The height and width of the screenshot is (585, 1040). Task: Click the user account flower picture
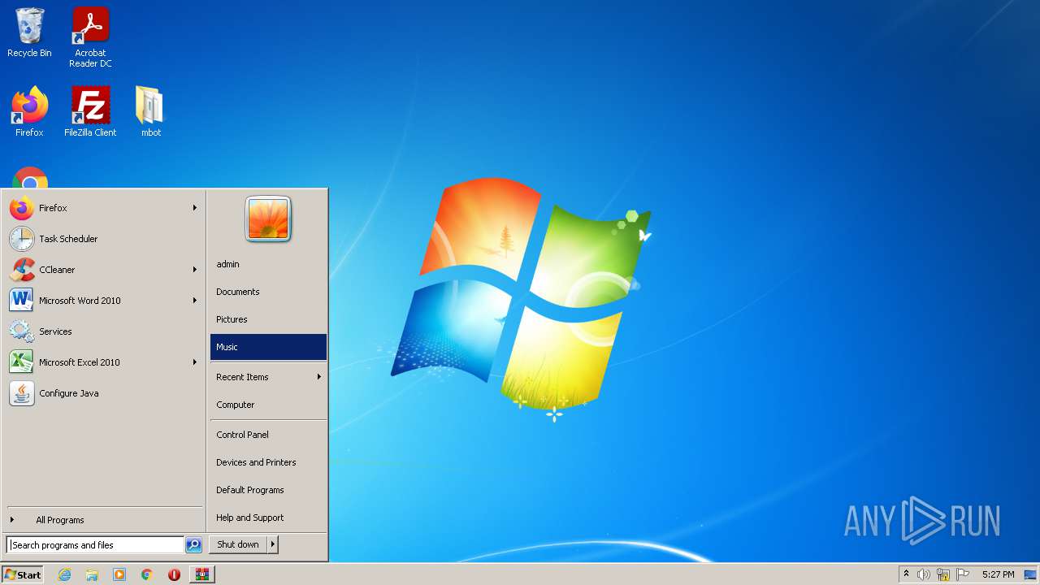pyautogui.click(x=268, y=219)
